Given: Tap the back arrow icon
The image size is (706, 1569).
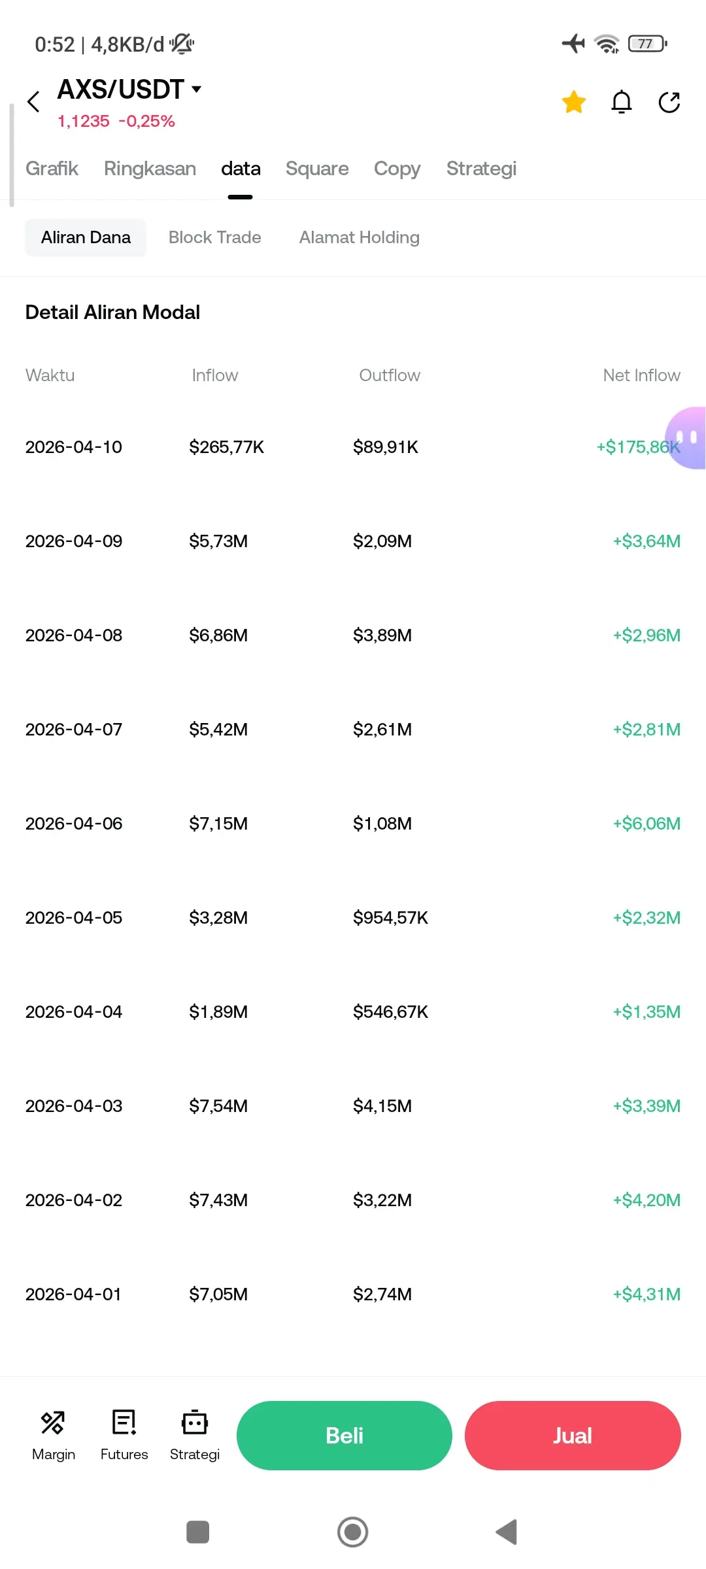Looking at the screenshot, I should [34, 102].
